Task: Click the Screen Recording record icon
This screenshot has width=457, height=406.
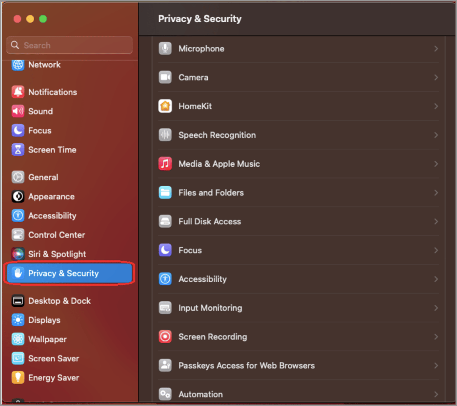Action: [x=165, y=337]
